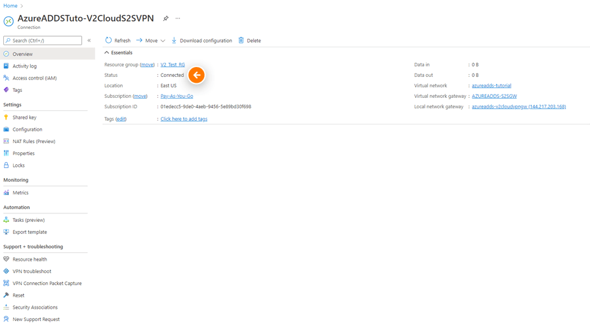Click the Overview icon in sidebar
This screenshot has height=325, width=590.
[x=6, y=54]
